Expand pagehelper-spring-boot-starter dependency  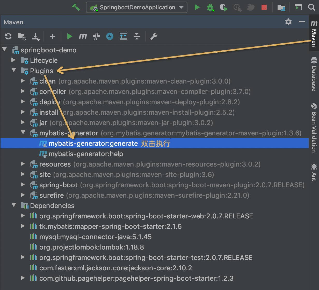(x=23, y=278)
